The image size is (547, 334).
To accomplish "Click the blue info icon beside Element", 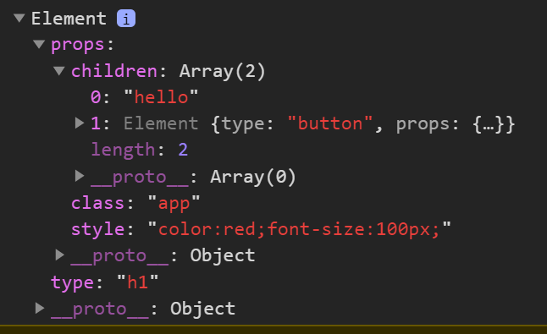I will (126, 19).
